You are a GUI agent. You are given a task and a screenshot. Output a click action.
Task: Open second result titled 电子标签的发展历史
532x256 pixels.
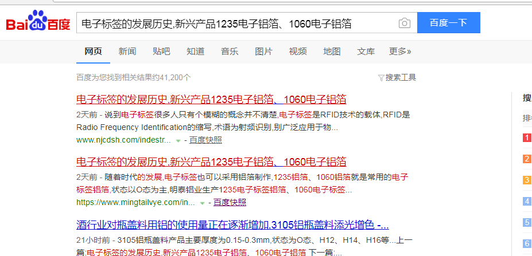coord(211,162)
